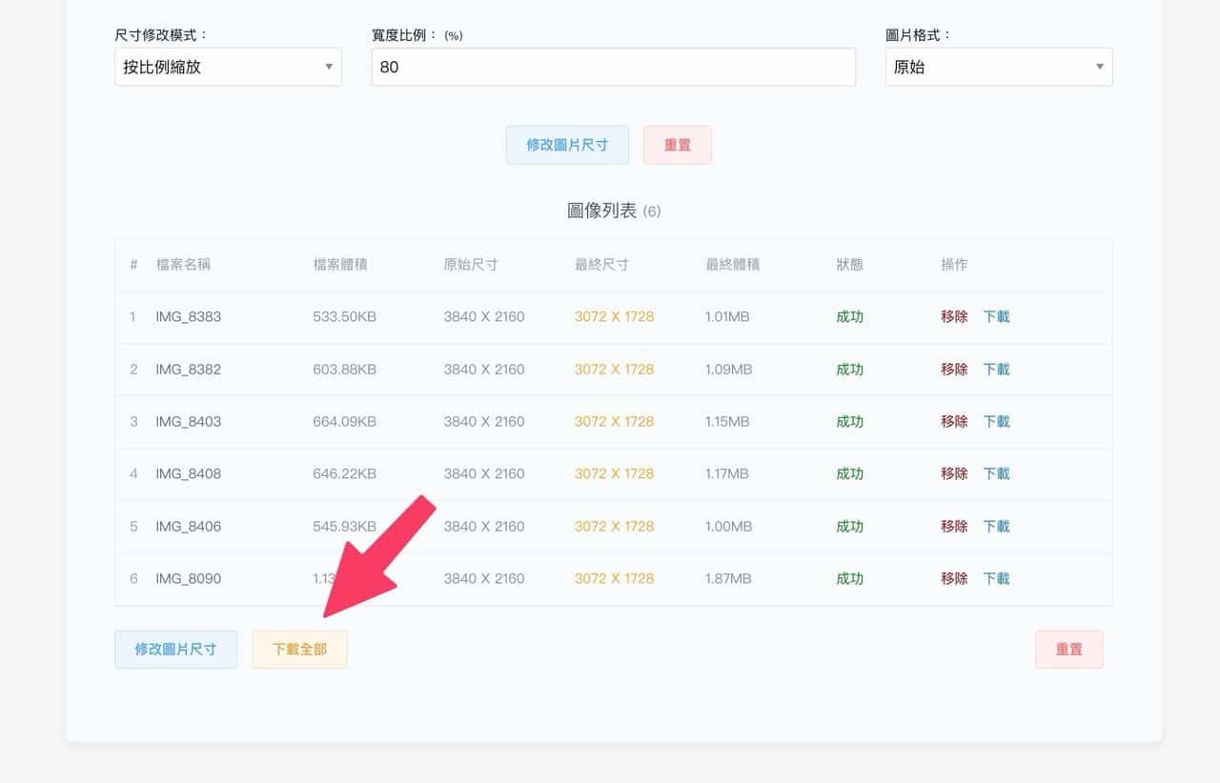
Task: Remove IMG_8406 from the list
Action: coord(954,527)
